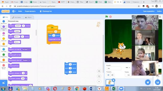Screen dimensions: 163x91
Task: Open the choose sprite button
Action: click(x=148, y=82)
